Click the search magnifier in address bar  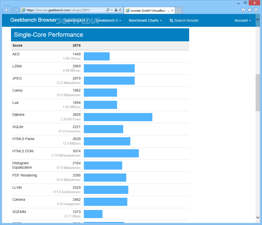pos(108,10)
